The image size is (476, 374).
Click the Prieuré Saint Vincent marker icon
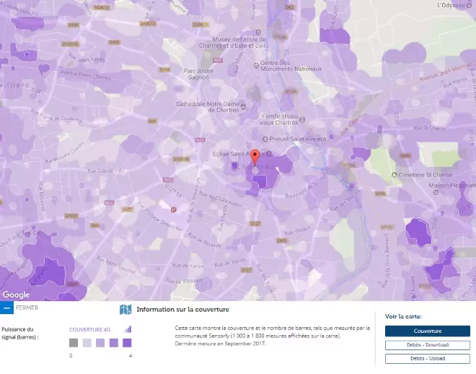pyautogui.click(x=265, y=140)
